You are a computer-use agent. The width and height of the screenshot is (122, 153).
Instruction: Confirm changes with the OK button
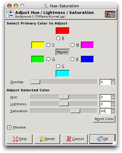click(102, 139)
